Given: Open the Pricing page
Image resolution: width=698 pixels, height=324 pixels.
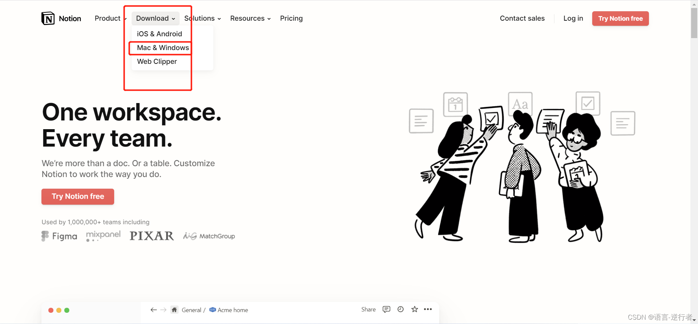Looking at the screenshot, I should [291, 19].
